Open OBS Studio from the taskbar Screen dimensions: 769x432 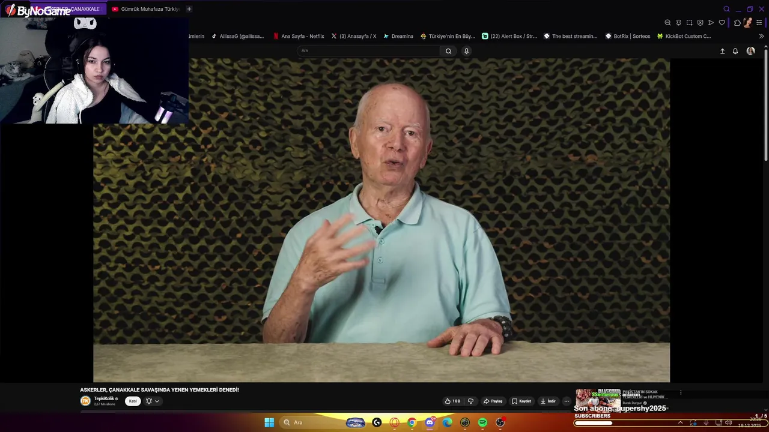500,422
